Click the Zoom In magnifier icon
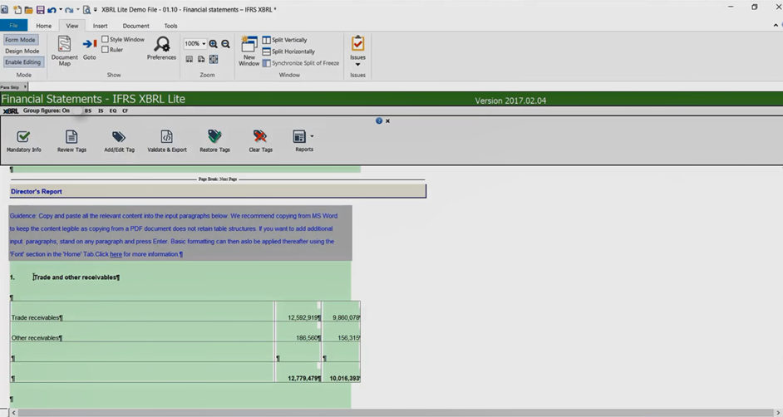Viewport: 783px width, 417px height. tap(214, 44)
